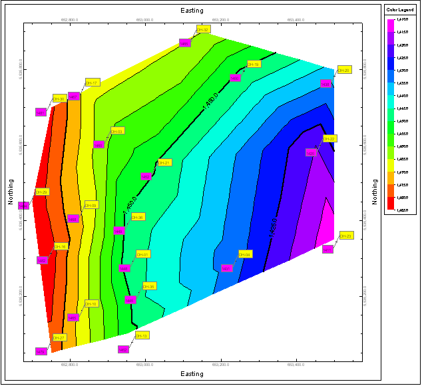Click the DH-35 drill hole label
The height and width of the screenshot is (386, 422).
(x=149, y=286)
